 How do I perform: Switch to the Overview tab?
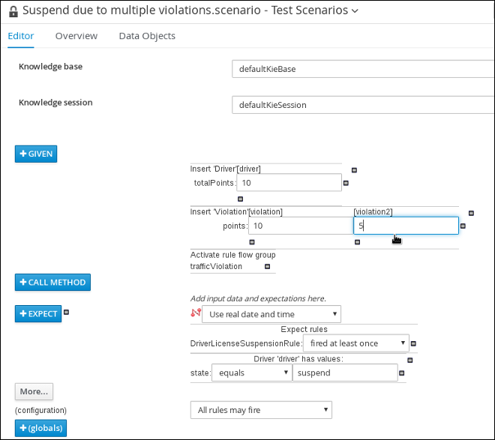pos(76,36)
